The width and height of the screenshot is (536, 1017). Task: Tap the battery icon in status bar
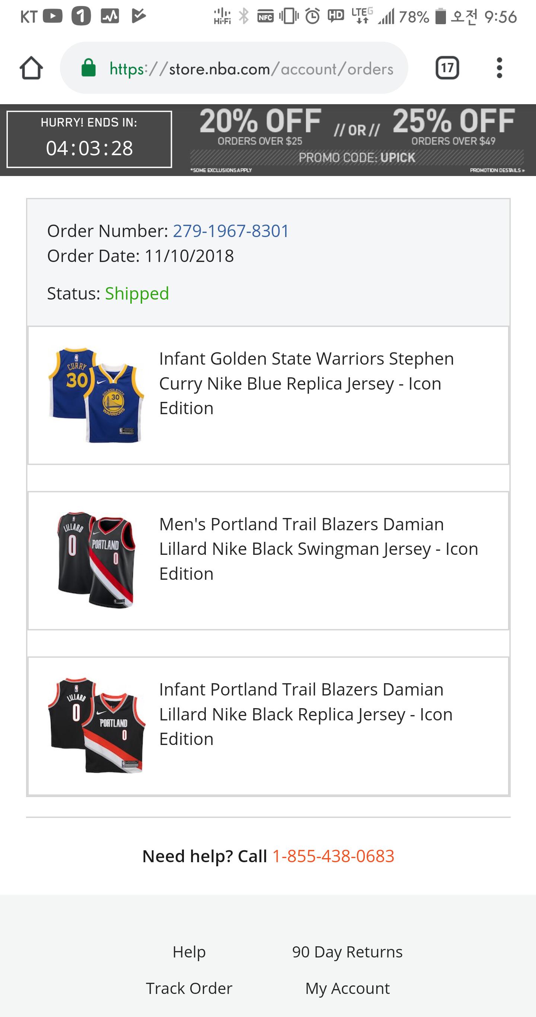(440, 17)
